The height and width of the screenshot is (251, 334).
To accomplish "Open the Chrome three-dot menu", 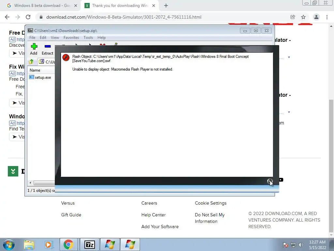I will (x=327, y=17).
